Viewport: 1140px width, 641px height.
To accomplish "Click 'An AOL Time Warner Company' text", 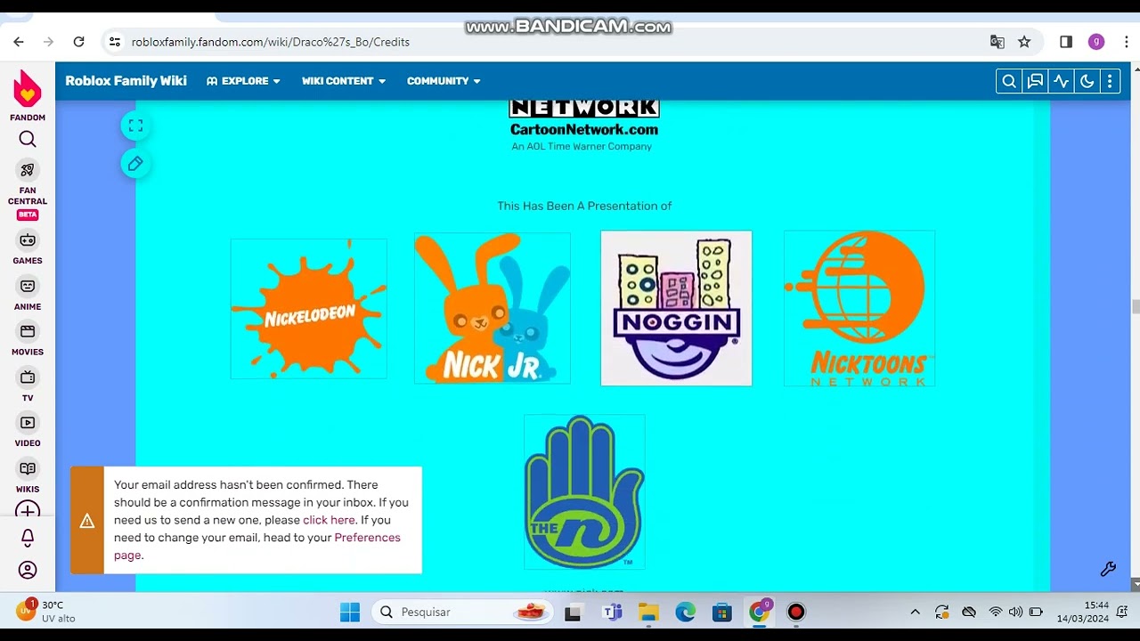I will pos(582,146).
